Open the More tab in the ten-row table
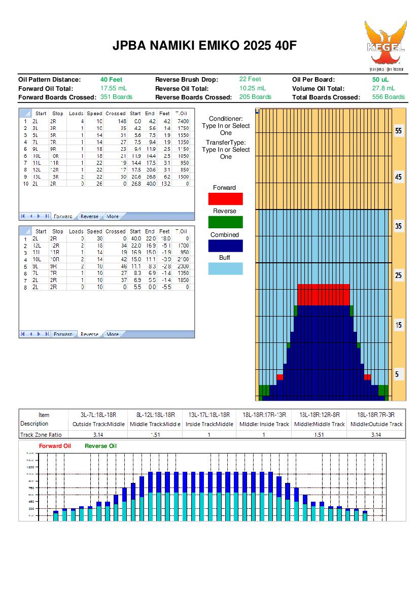Screen dimensions: 419x593 click(113, 216)
